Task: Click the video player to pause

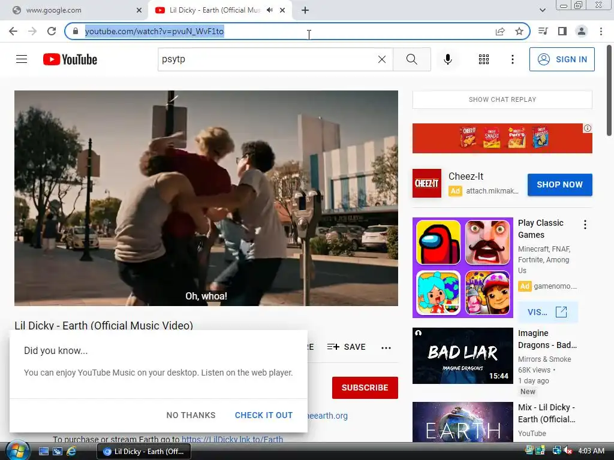Action: click(206, 198)
